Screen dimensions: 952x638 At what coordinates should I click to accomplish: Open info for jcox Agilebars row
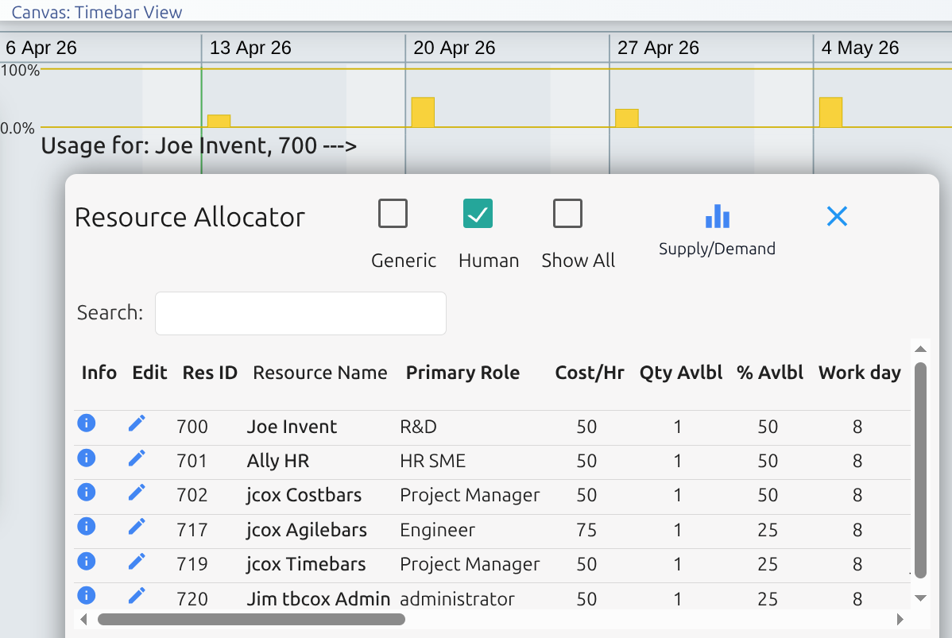[86, 526]
